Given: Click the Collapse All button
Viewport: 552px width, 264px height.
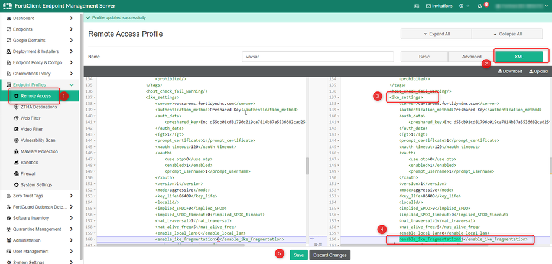Looking at the screenshot, I should click(x=507, y=34).
